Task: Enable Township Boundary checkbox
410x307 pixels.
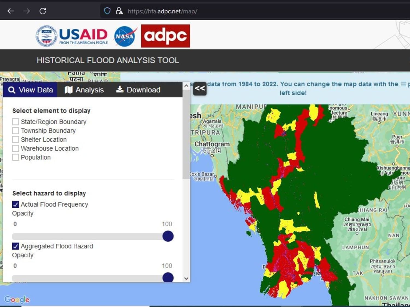Action: (x=16, y=131)
